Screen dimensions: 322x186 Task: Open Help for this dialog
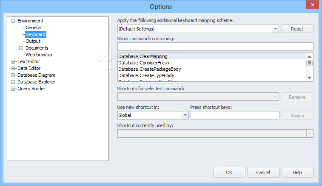pos(297,172)
